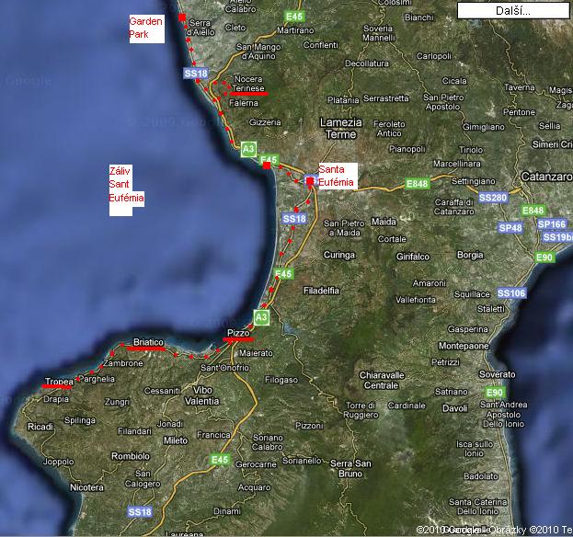Click the SS18 shield near Dinami

point(140,511)
